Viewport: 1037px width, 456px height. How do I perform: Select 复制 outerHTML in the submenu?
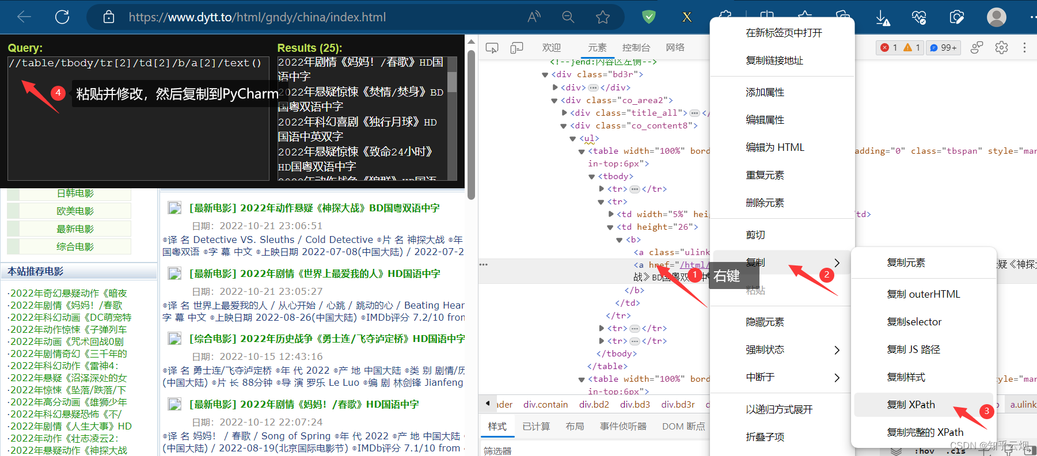click(924, 294)
